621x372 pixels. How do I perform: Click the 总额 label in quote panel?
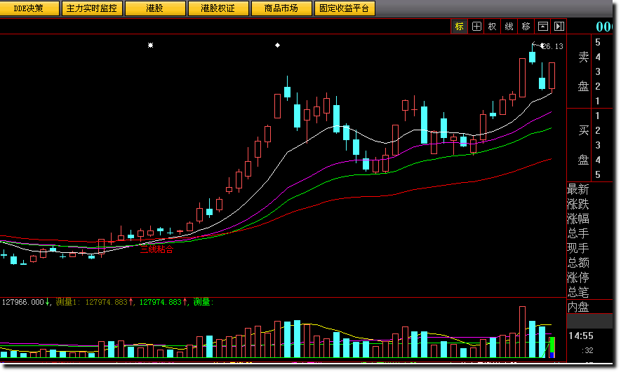[x=578, y=263]
